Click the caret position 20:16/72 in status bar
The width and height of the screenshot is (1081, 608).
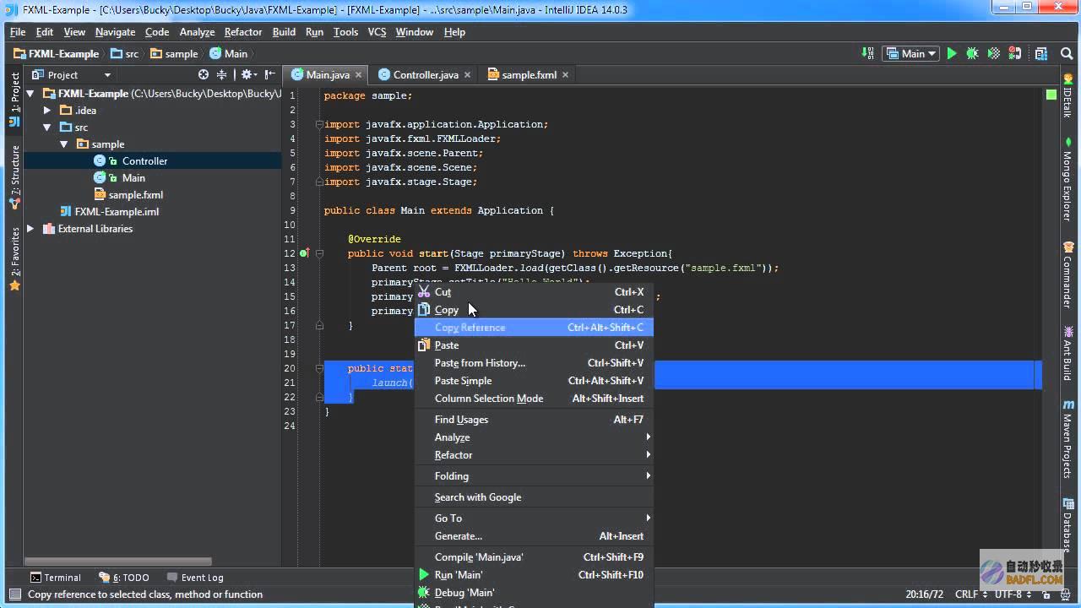tap(925, 594)
